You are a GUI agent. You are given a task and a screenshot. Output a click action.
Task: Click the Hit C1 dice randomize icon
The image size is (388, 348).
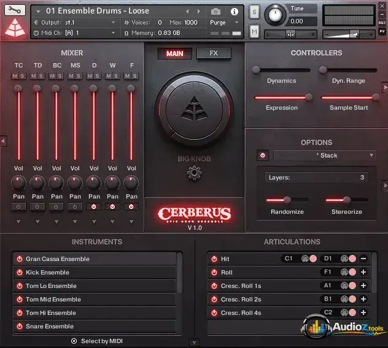305,259
